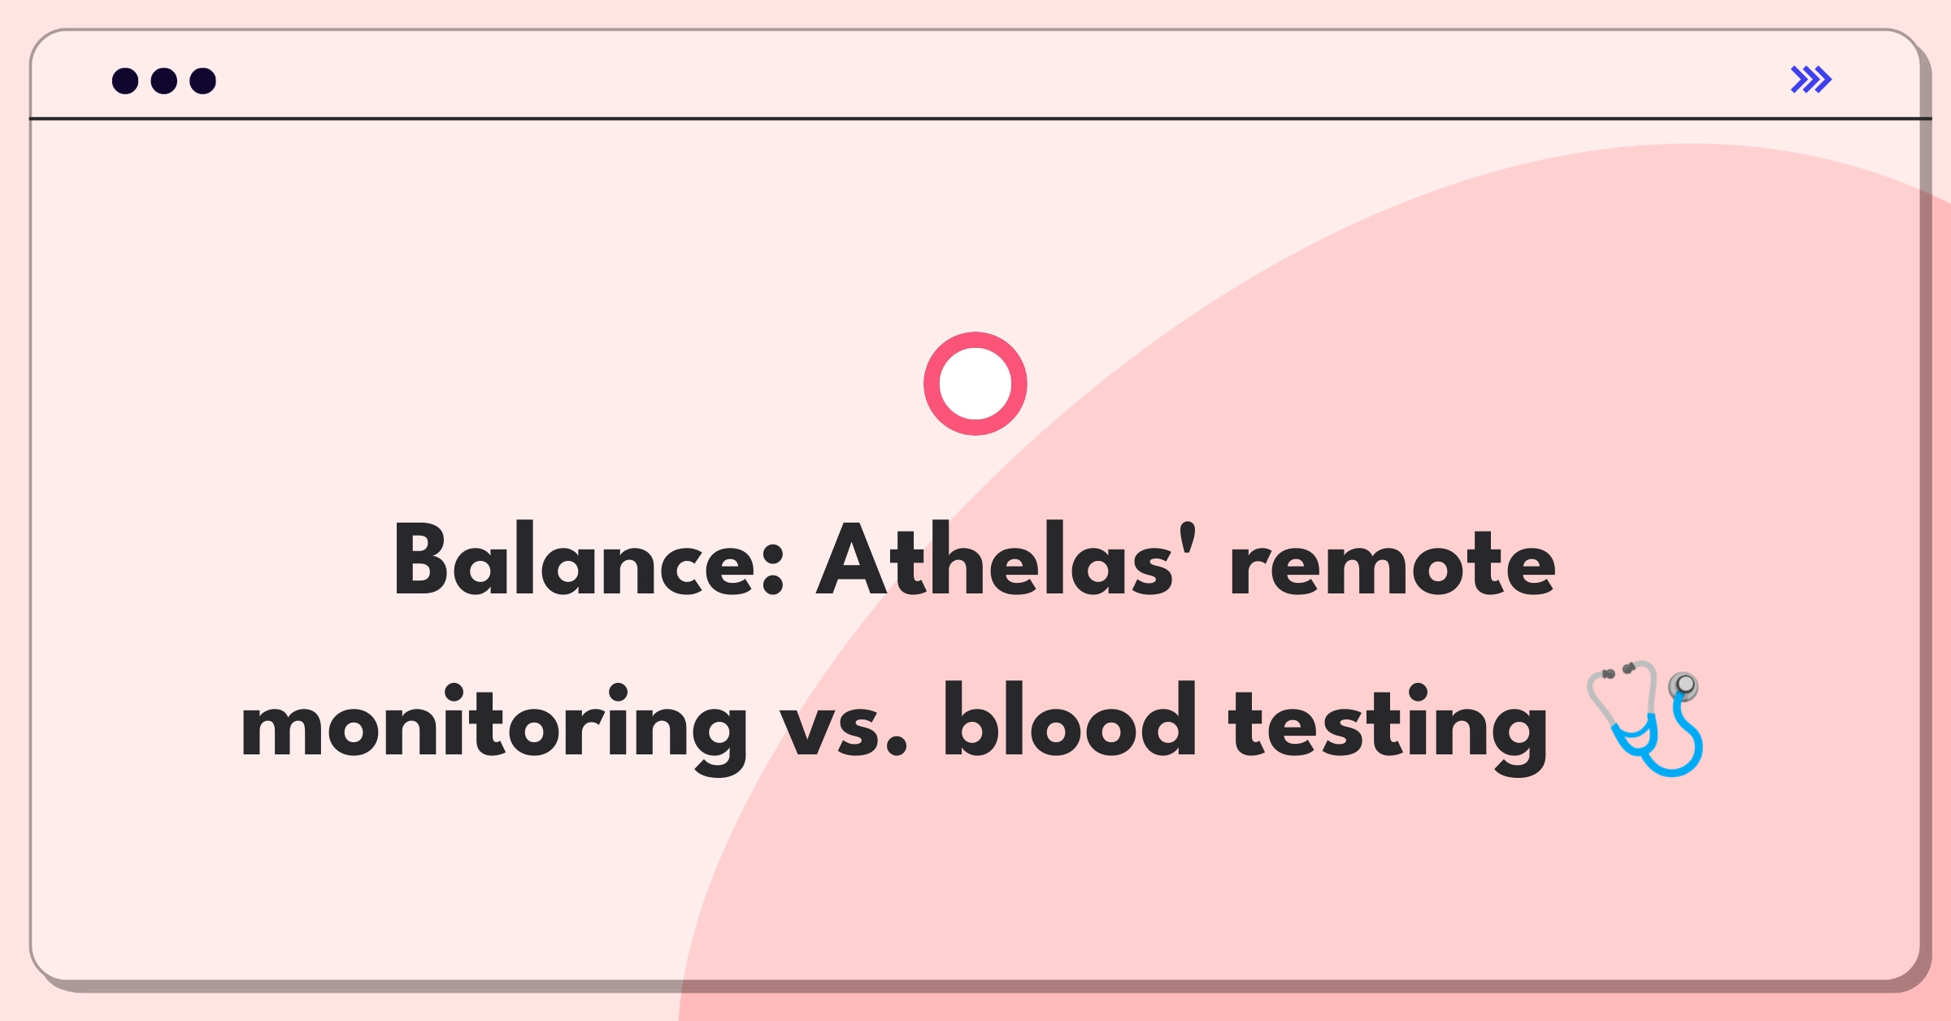Click the middle dark window dot
The image size is (1951, 1021).
click(x=164, y=80)
